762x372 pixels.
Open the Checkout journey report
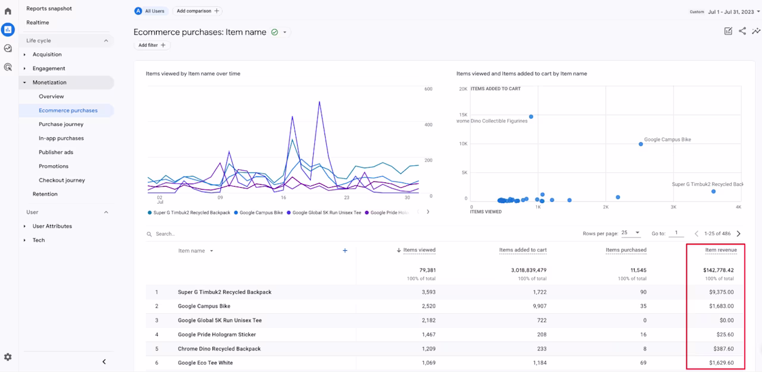62,180
